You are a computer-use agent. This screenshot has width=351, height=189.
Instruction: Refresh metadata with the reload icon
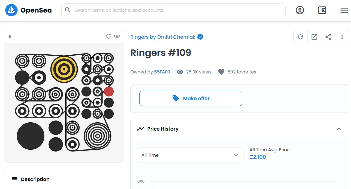(x=300, y=37)
